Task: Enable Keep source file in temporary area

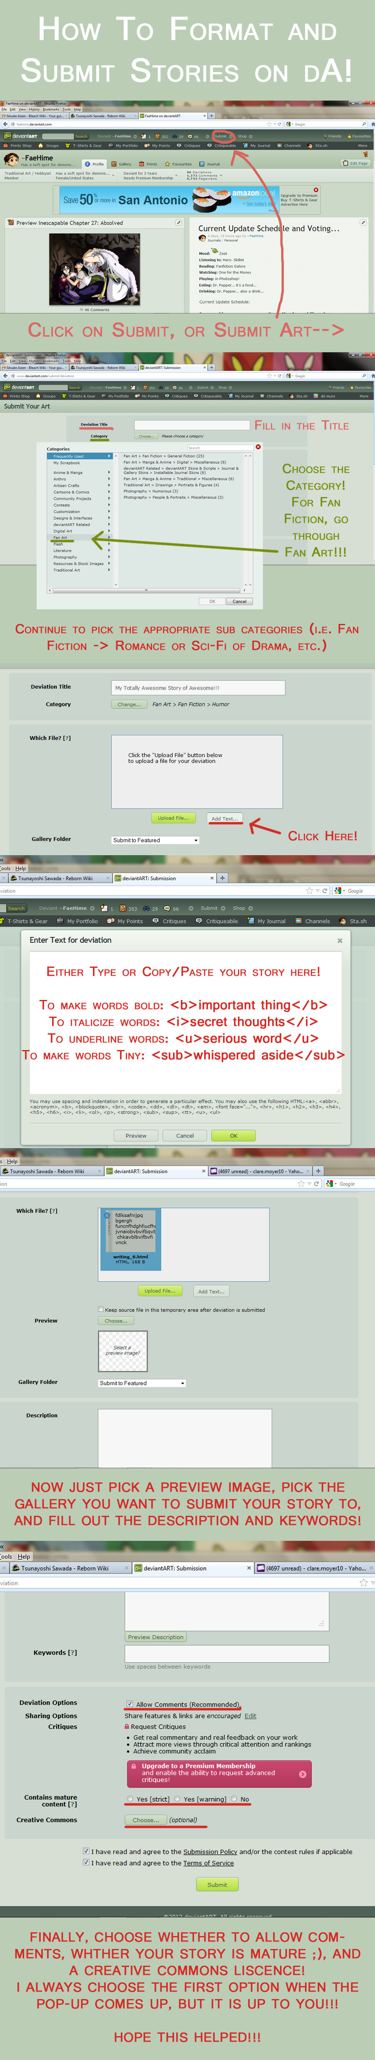Action: click(x=100, y=1310)
